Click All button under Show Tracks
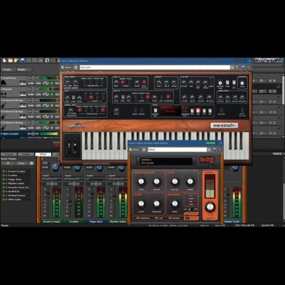Viewport: 285px width, 285px height. pyautogui.click(x=7, y=163)
